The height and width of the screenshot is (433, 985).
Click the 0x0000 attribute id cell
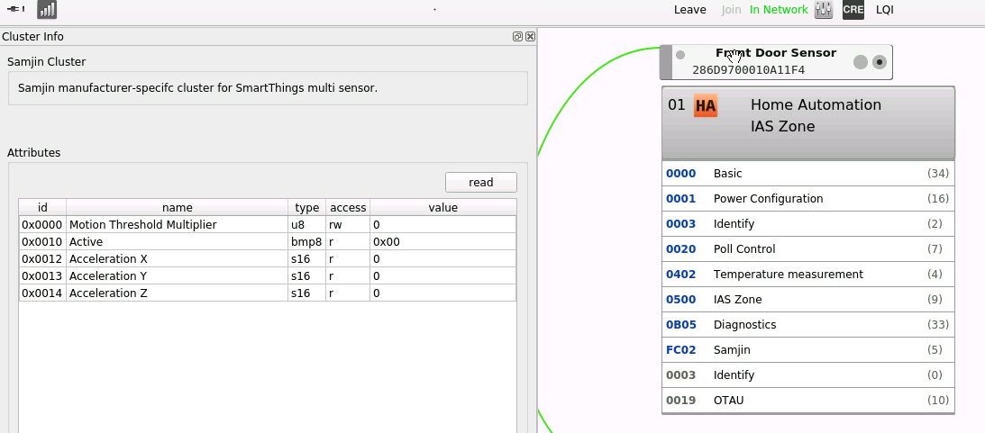point(42,225)
